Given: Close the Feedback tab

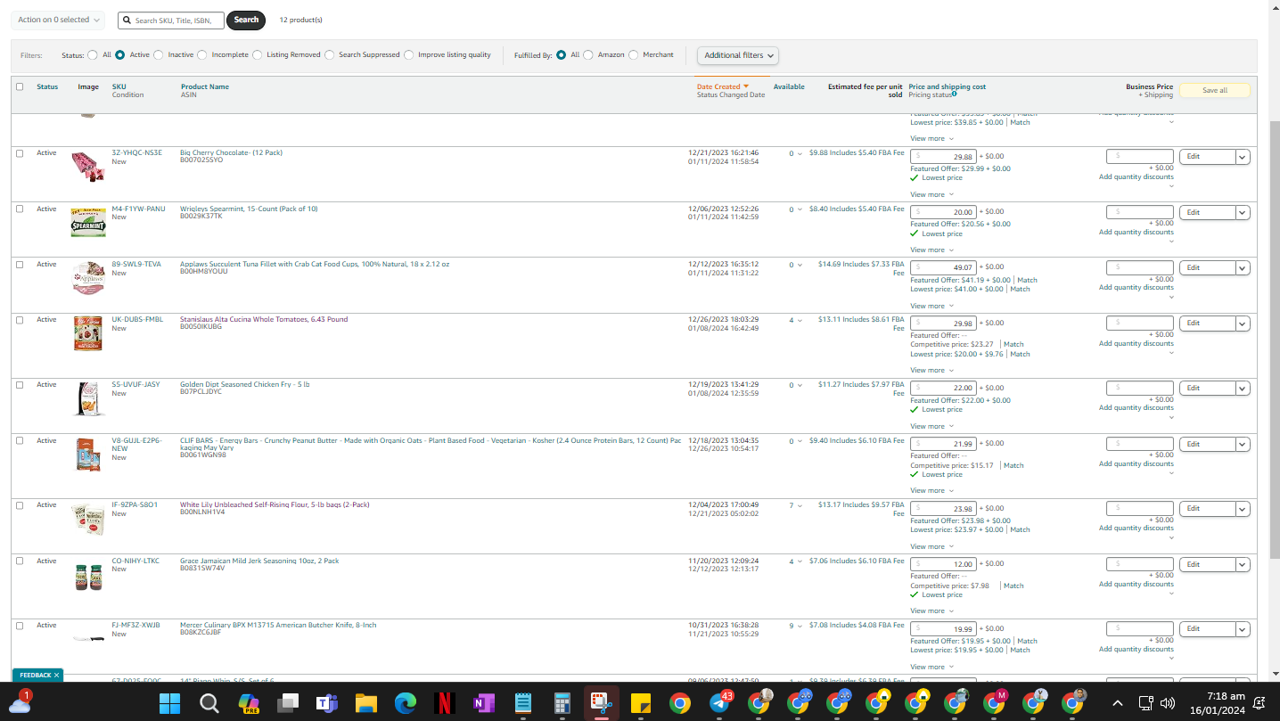Looking at the screenshot, I should [56, 676].
